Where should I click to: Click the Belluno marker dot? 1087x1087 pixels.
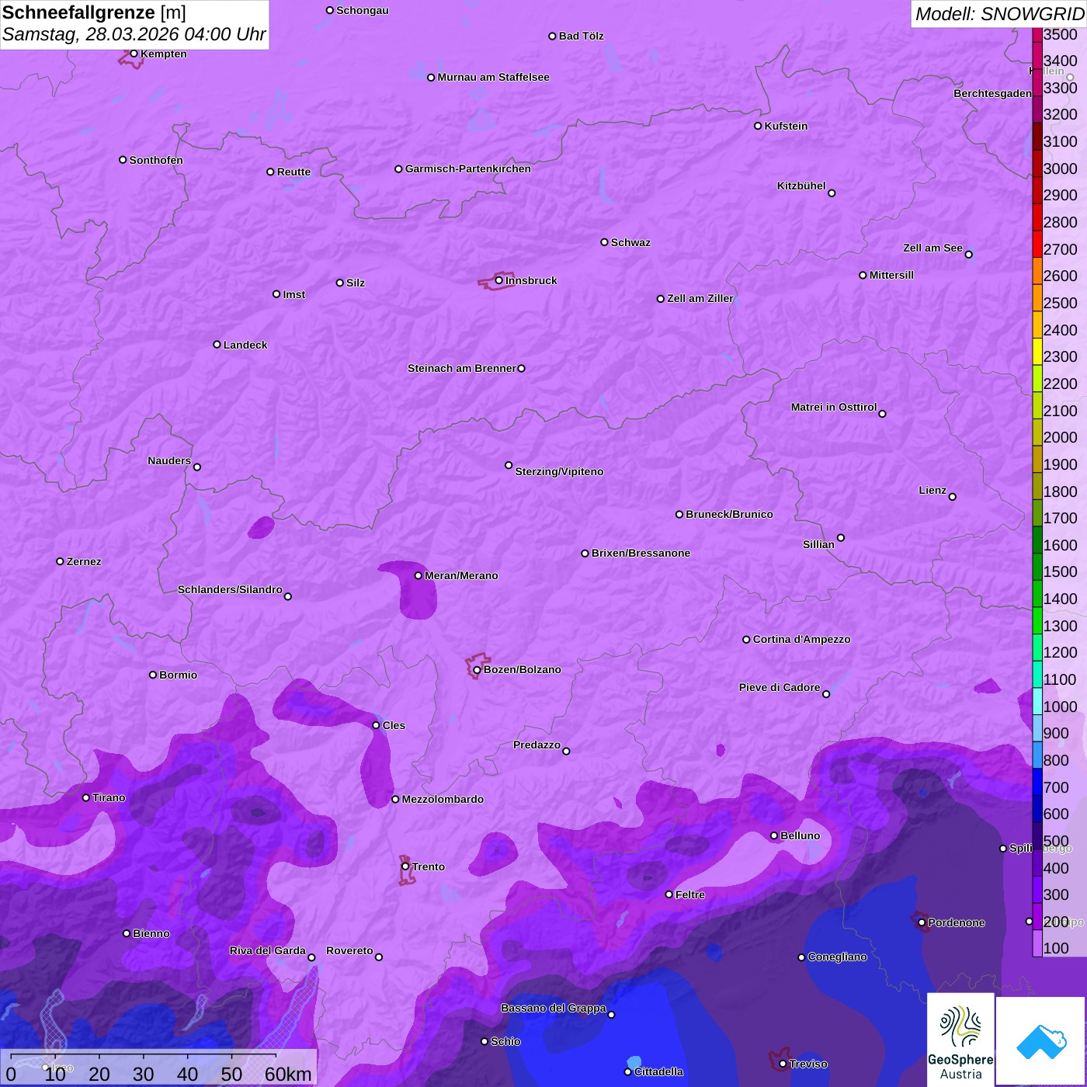(774, 835)
